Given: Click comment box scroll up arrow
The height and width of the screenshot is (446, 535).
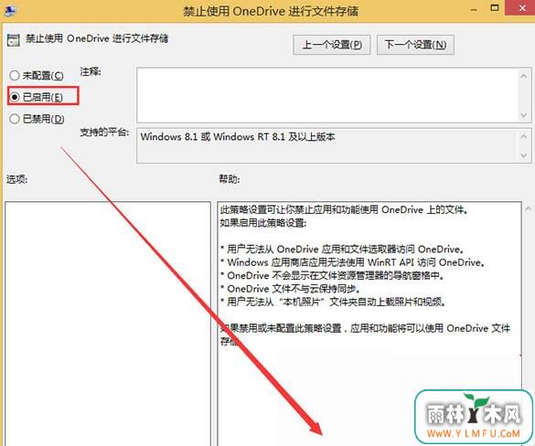Looking at the screenshot, I should pyautogui.click(x=524, y=76).
